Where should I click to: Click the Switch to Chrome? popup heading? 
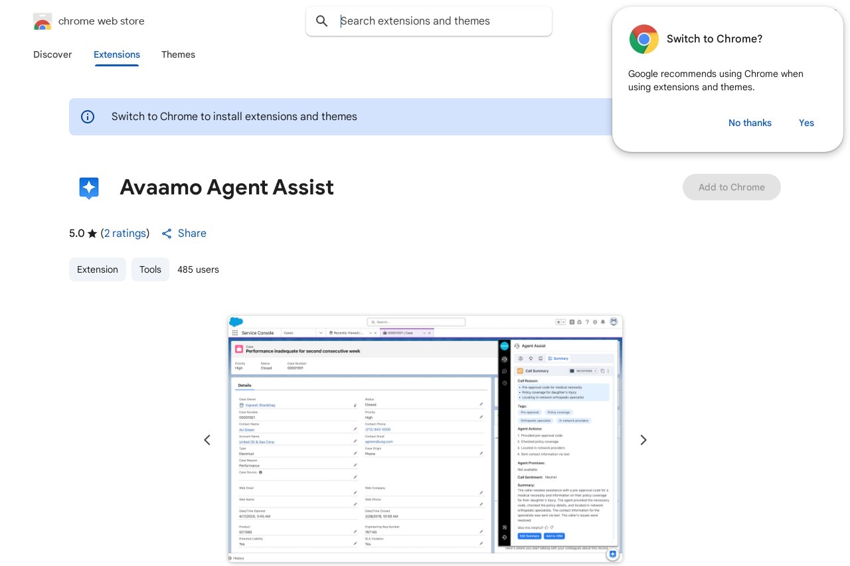715,39
